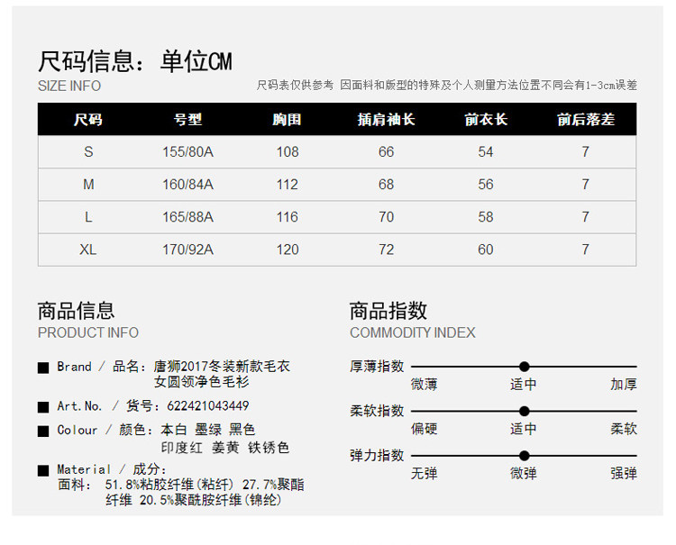The image size is (676, 545).
Task: Click the 商品指数 heading
Action: [x=388, y=311]
